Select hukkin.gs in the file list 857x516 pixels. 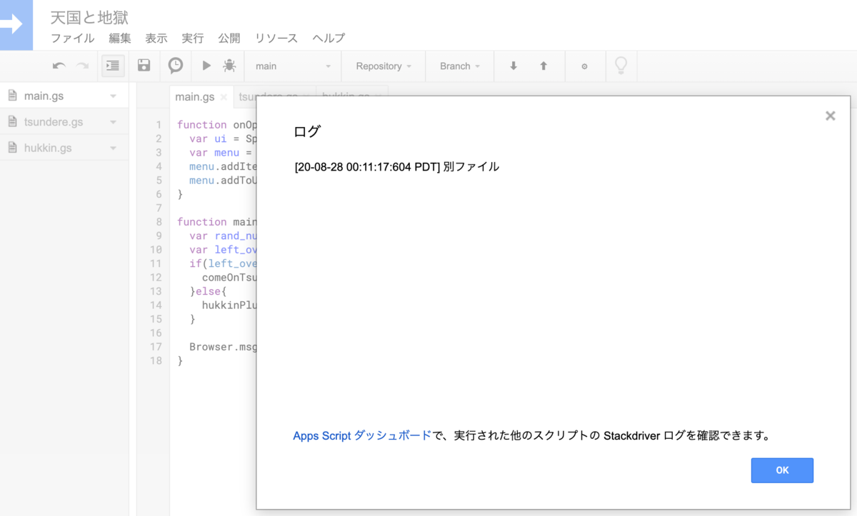pyautogui.click(x=64, y=148)
